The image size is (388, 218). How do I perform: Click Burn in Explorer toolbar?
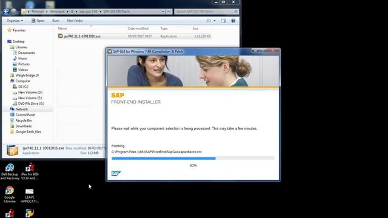[x=56, y=21]
